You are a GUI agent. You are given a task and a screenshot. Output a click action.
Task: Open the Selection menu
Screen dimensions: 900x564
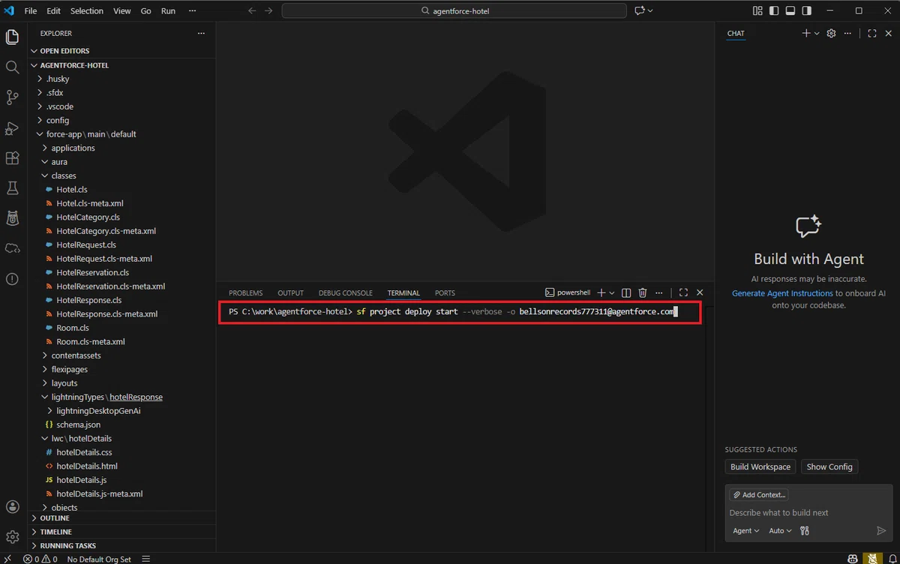(x=87, y=10)
